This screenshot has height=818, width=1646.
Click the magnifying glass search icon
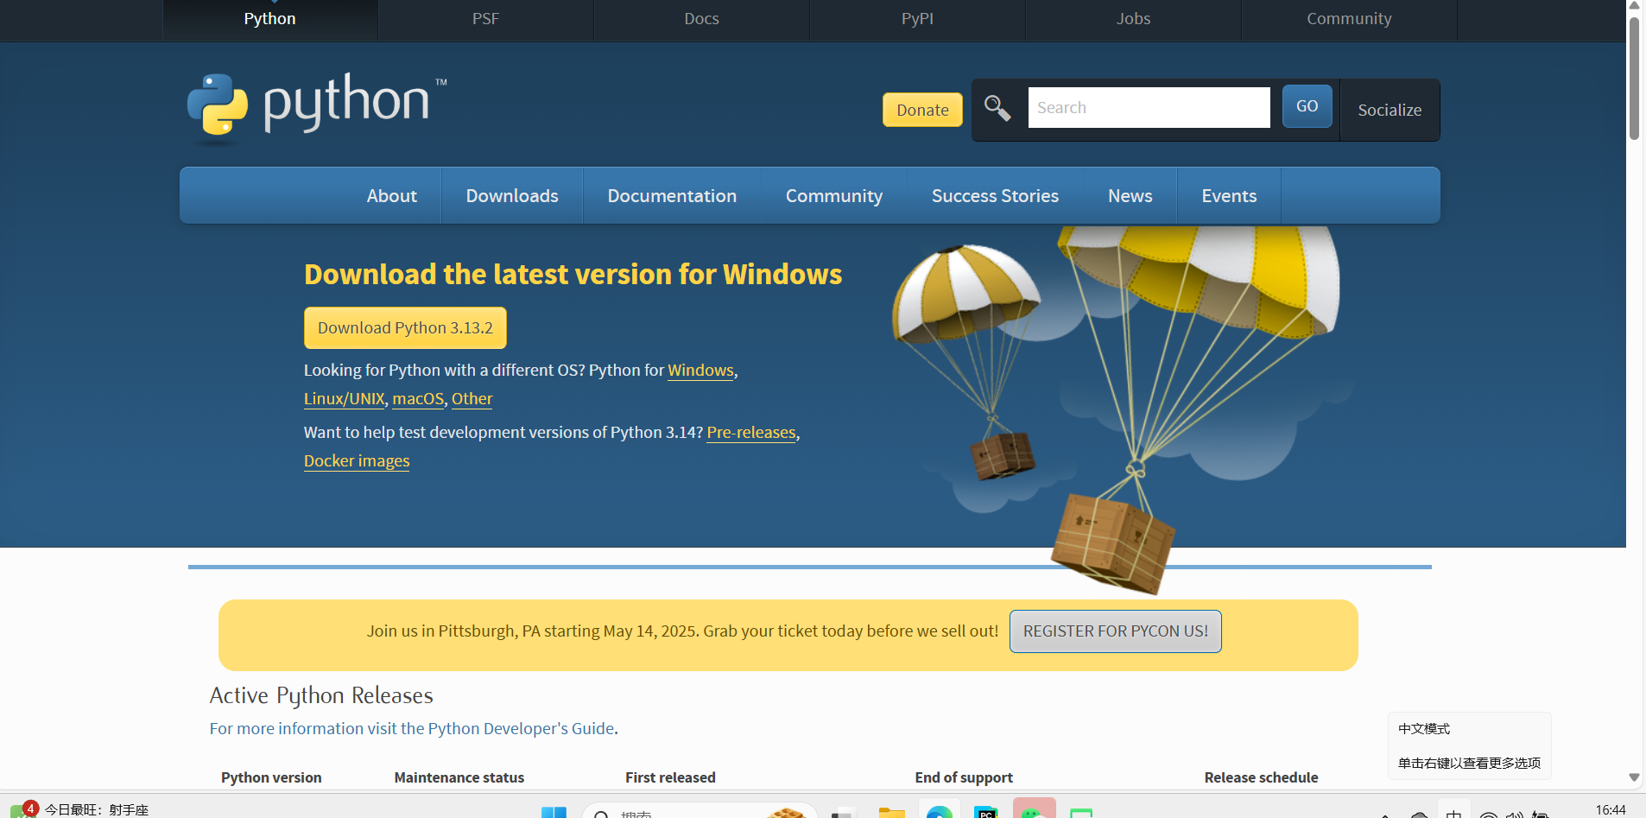point(997,108)
